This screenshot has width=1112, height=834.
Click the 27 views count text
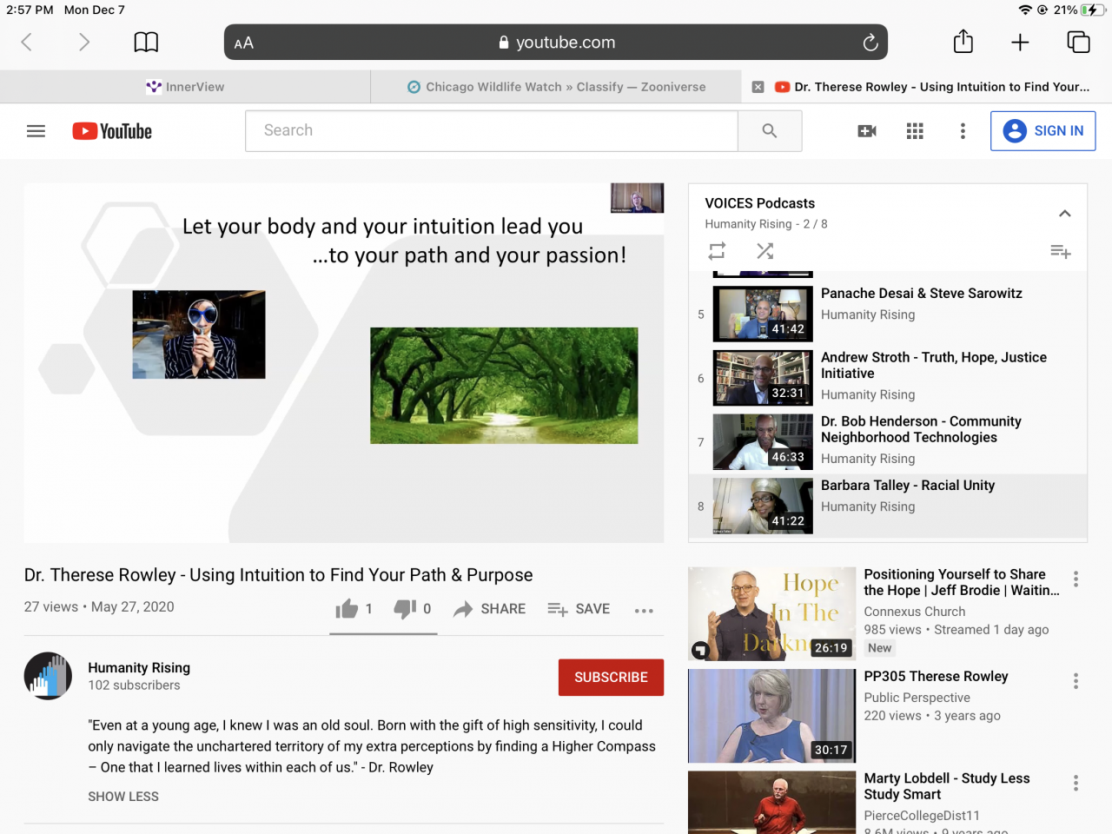[x=51, y=606]
